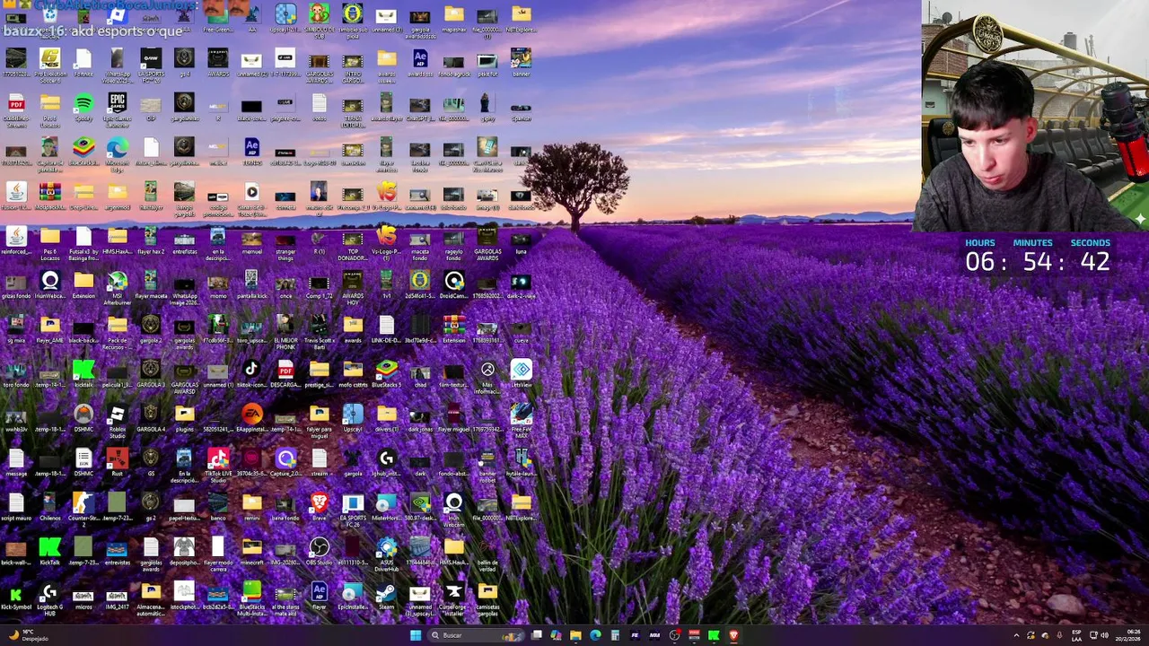Select the Logitech G HUB shortcut

coord(50,599)
